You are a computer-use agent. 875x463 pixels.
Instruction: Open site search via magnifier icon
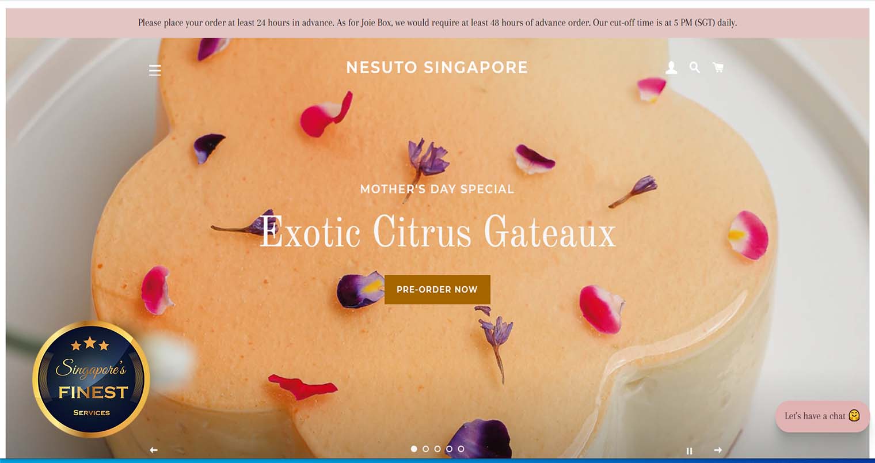pos(695,67)
